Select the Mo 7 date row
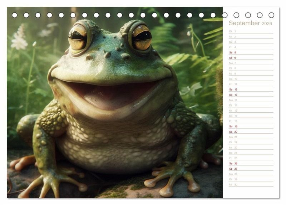 (251, 63)
